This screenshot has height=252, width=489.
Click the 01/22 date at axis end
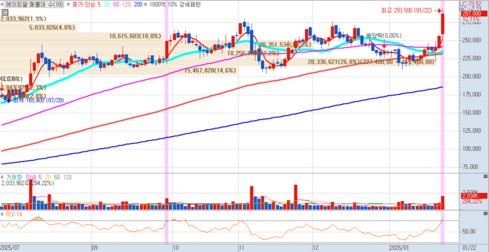[x=469, y=248]
